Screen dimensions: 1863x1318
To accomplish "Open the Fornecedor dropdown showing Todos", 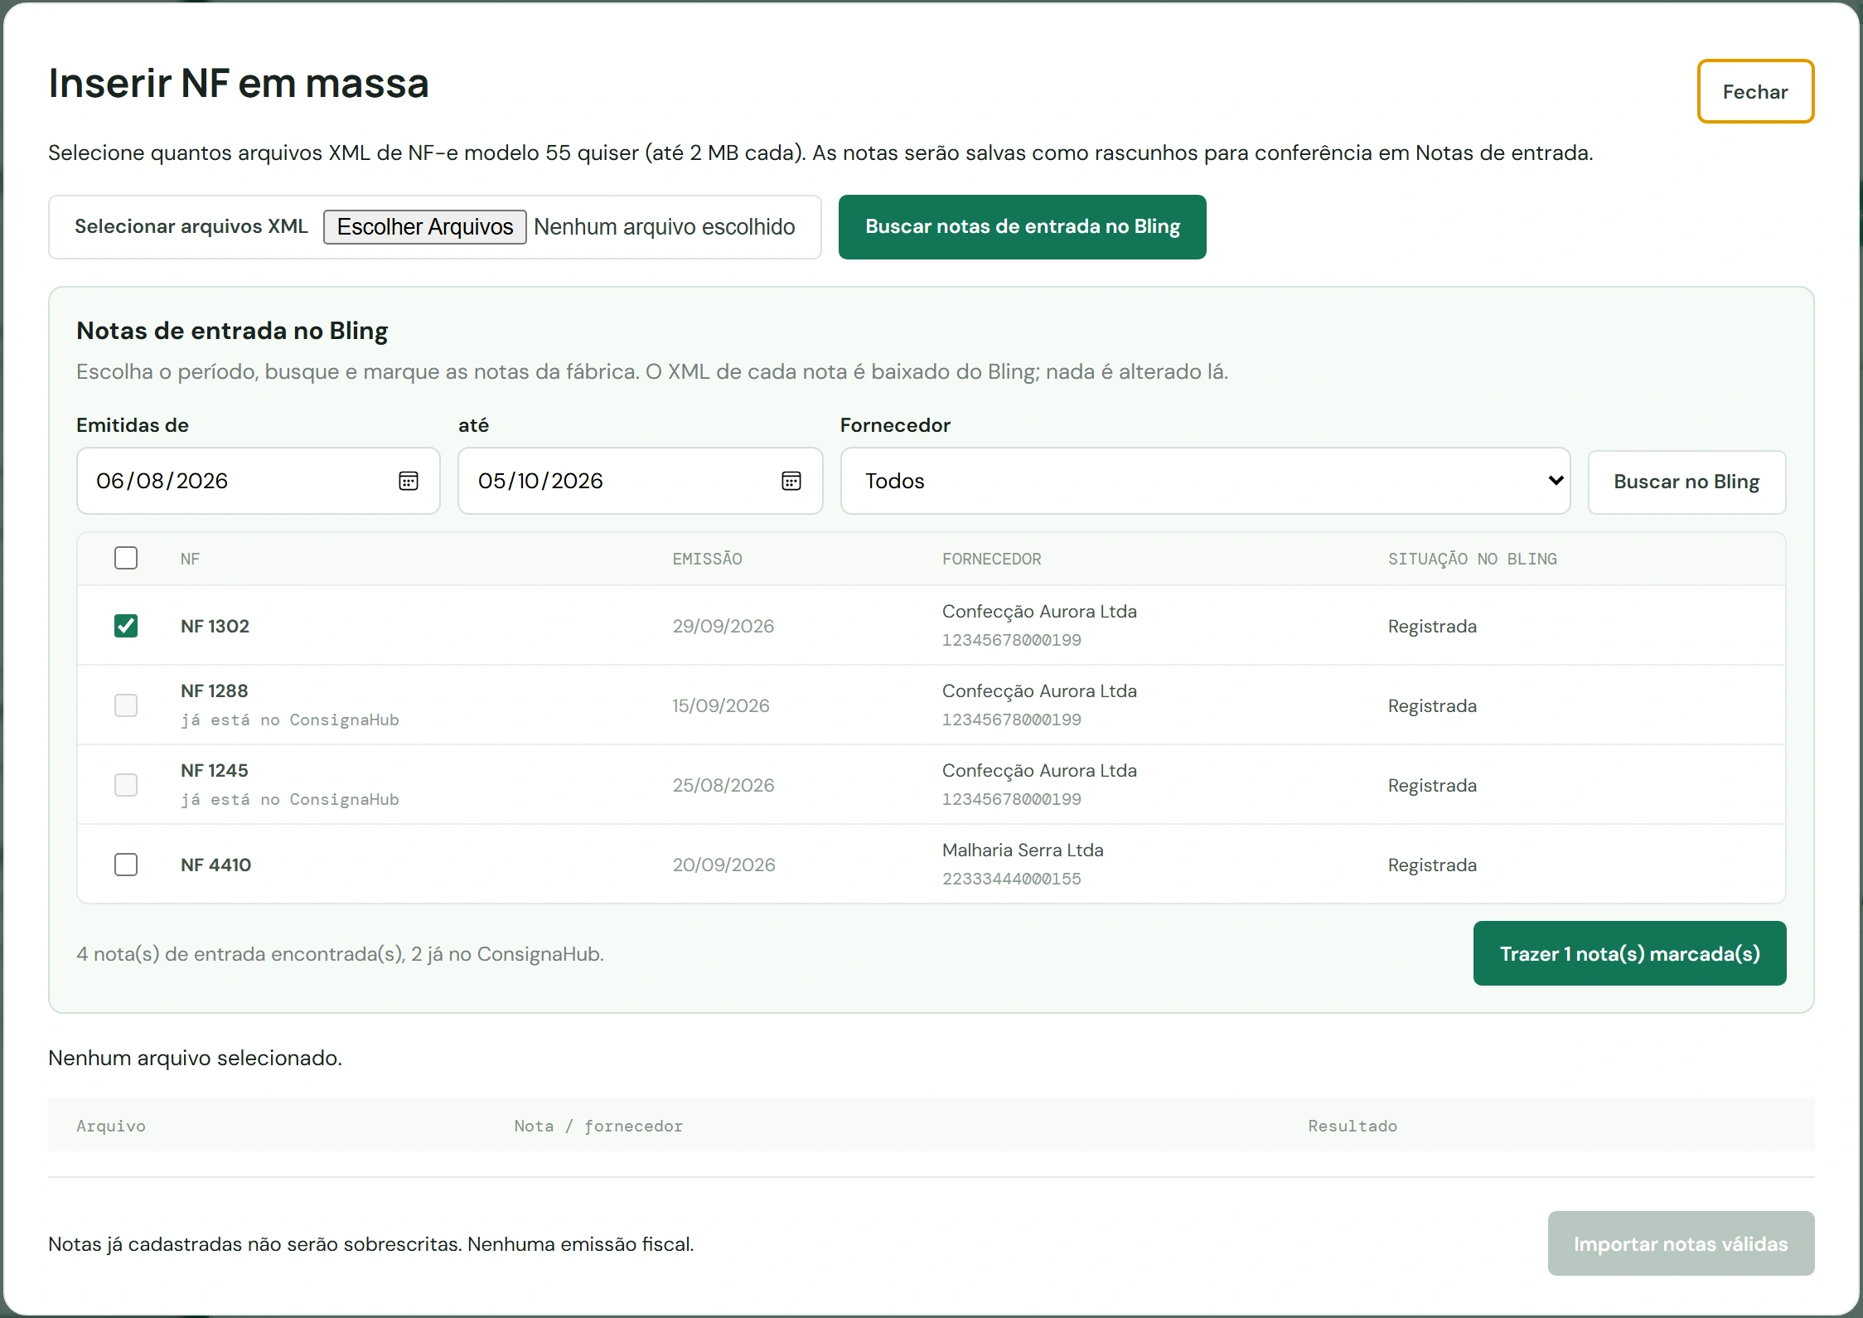I will [1206, 481].
